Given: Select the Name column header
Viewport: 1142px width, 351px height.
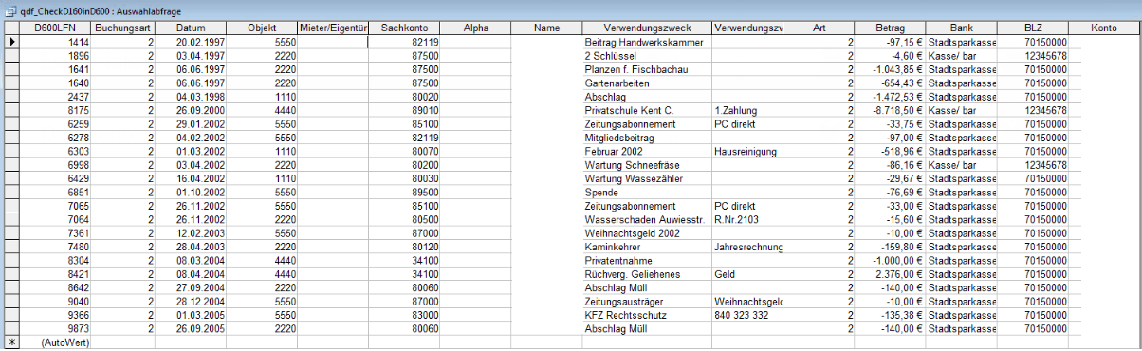Looking at the screenshot, I should (x=546, y=29).
